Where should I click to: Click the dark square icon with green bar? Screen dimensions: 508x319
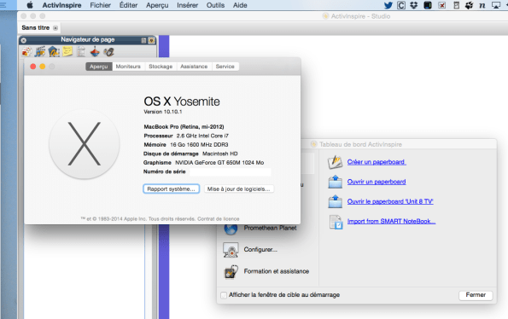(x=428, y=5)
